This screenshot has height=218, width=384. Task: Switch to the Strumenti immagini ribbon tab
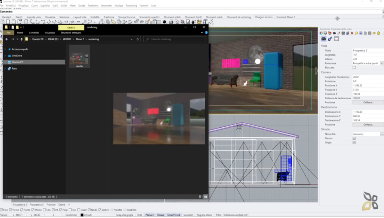tap(71, 33)
